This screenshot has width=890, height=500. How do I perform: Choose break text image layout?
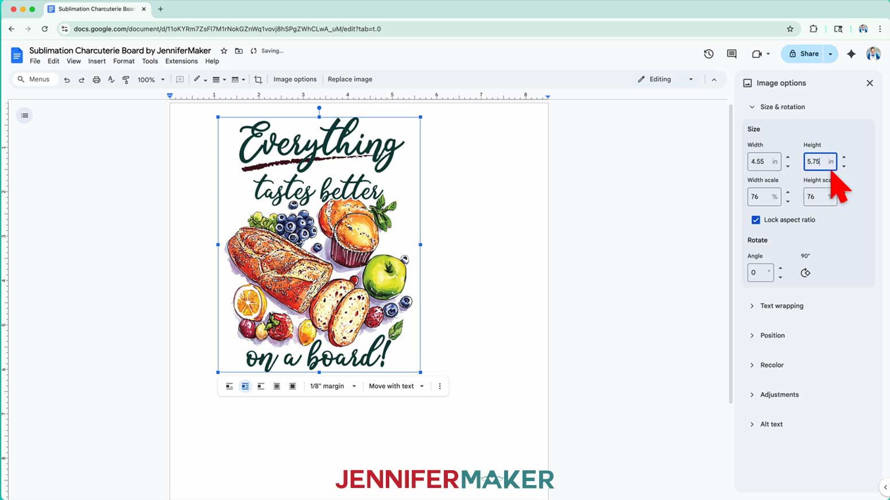pyautogui.click(x=261, y=386)
